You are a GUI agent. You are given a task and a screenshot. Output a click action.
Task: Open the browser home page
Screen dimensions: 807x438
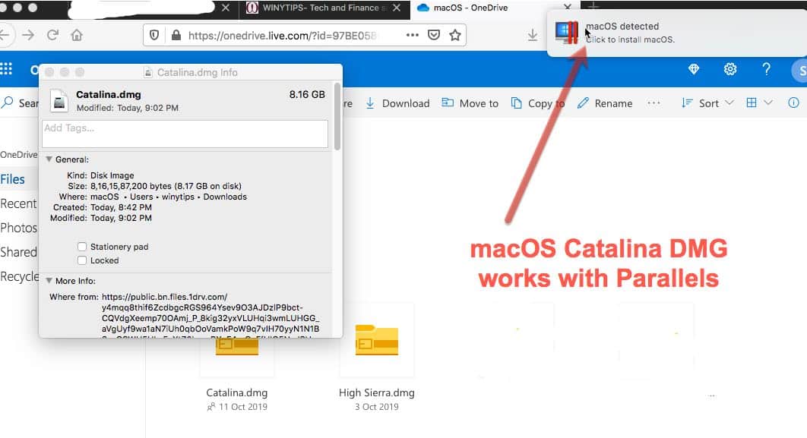tap(77, 35)
